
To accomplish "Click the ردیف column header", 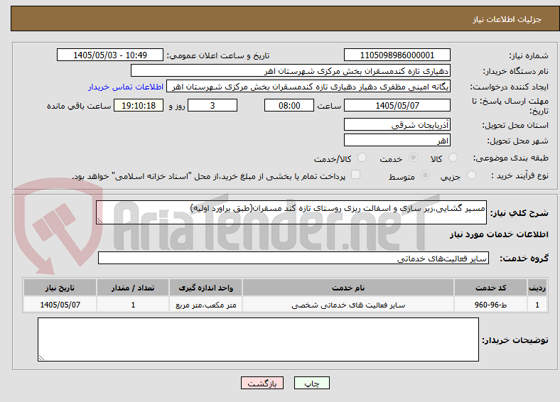I will tap(537, 288).
